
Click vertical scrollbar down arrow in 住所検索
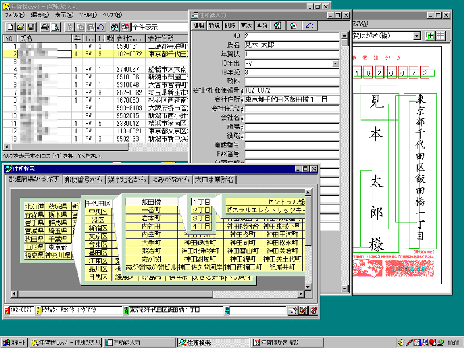pyautogui.click(x=308, y=287)
